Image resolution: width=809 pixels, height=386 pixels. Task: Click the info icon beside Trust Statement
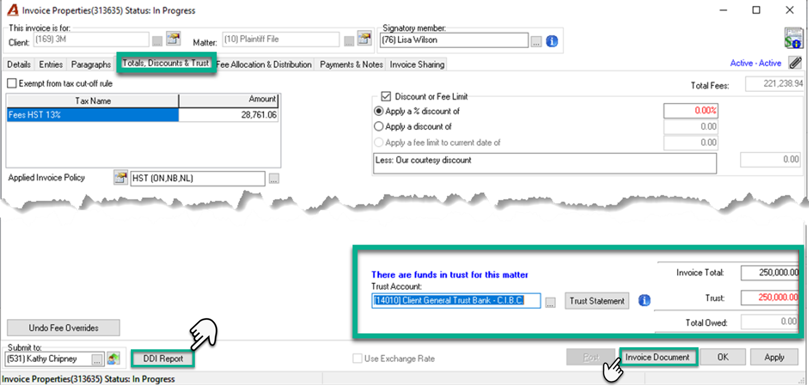[644, 300]
